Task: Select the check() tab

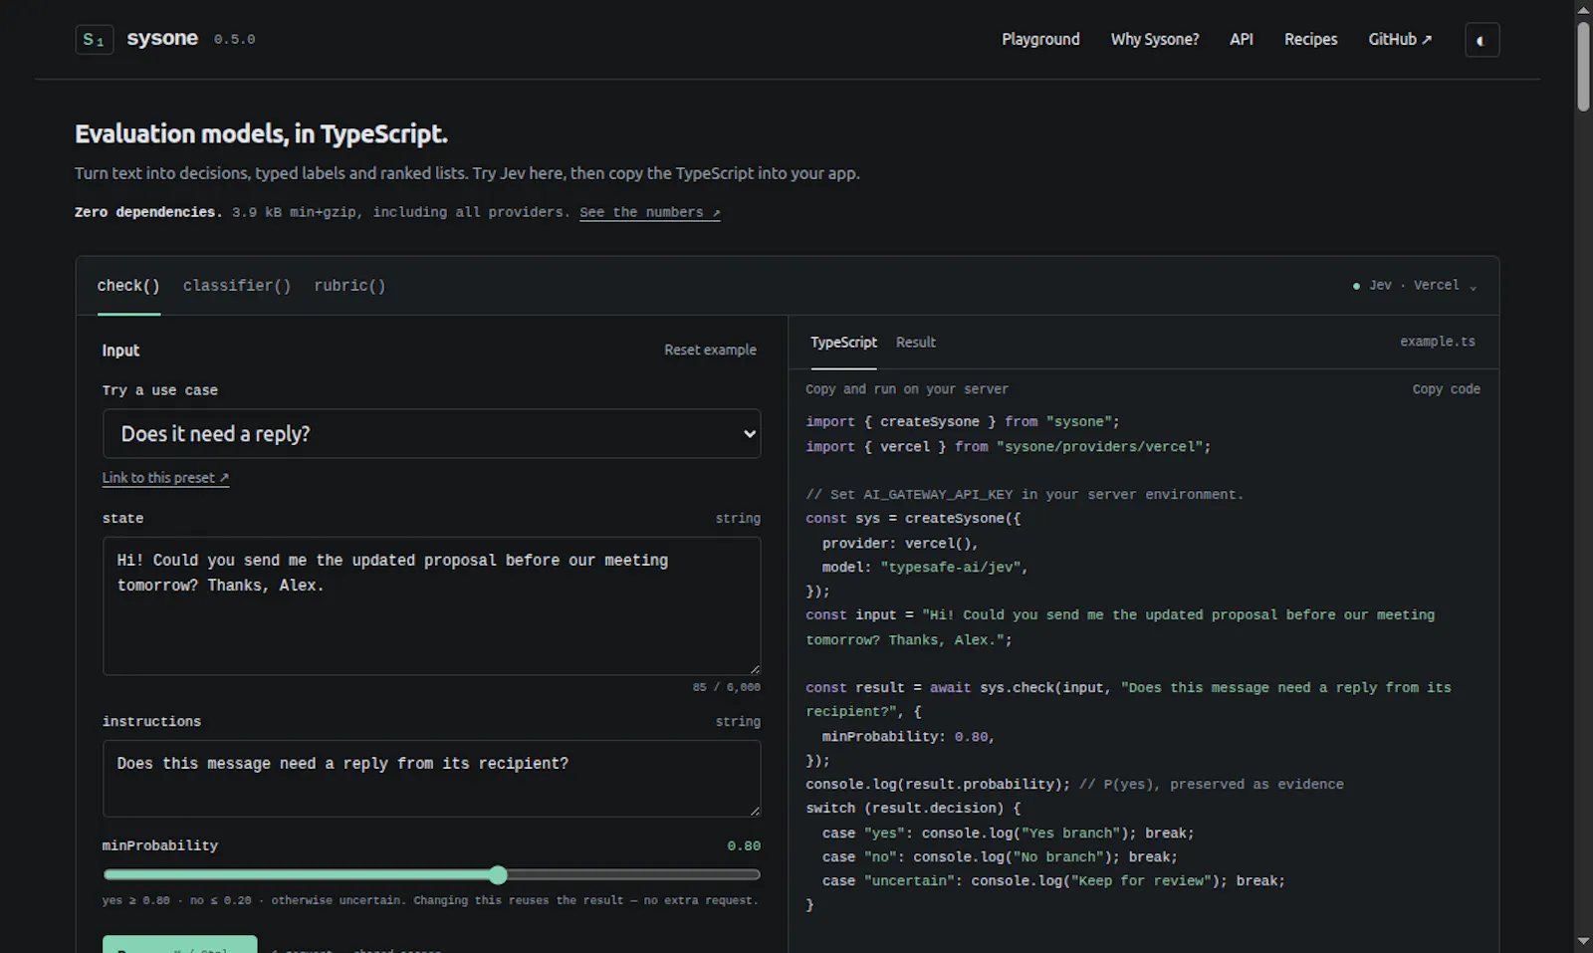Action: [x=128, y=286]
